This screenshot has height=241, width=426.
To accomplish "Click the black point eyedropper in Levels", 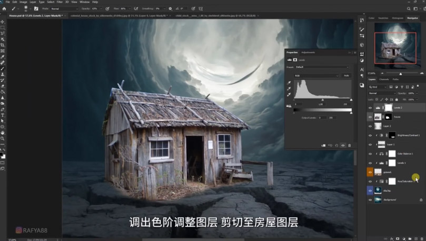I will point(289,83).
